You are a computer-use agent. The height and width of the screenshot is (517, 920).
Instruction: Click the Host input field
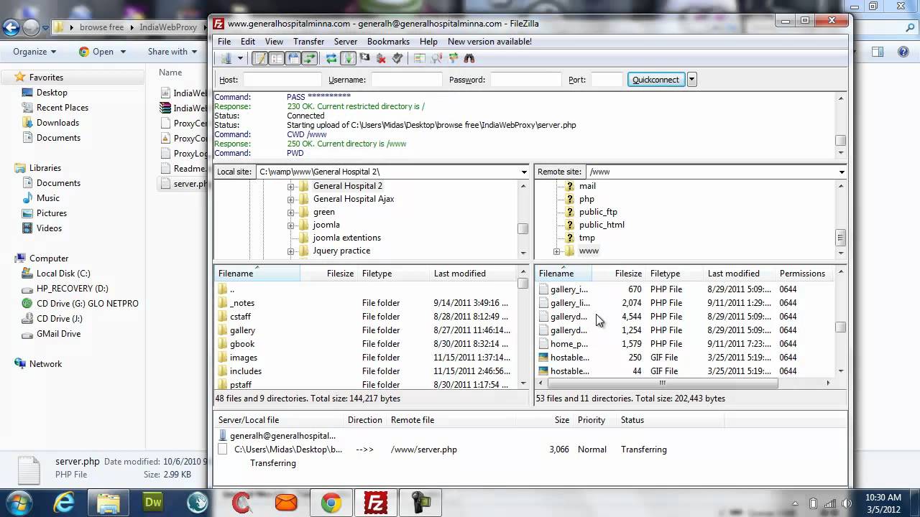(x=282, y=80)
